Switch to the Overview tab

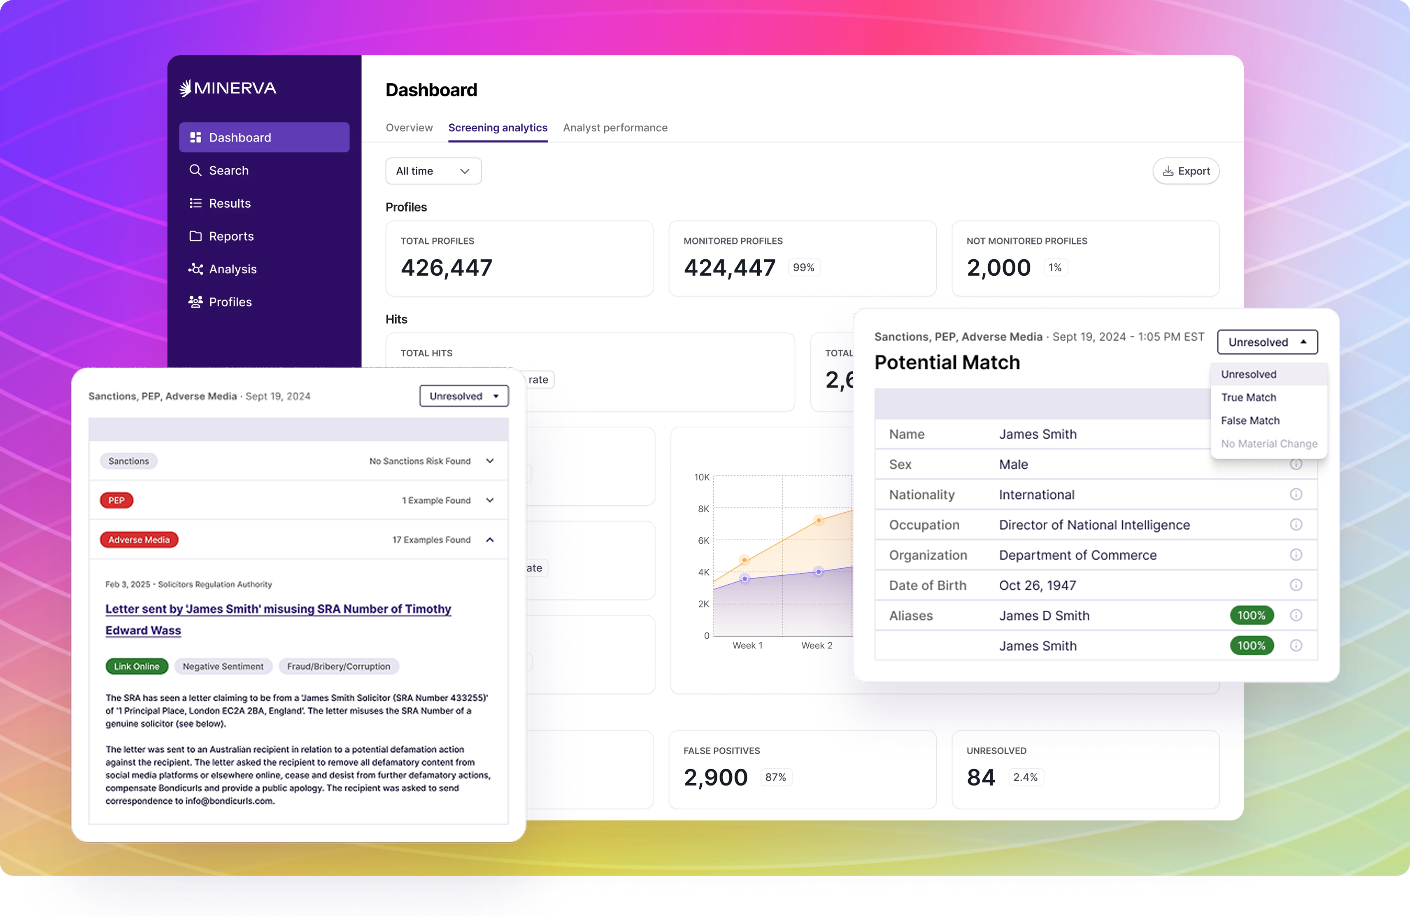(x=409, y=128)
